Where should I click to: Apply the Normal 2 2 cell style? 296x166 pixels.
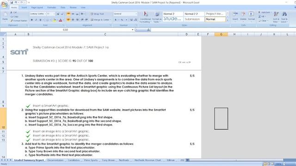click(x=194, y=14)
